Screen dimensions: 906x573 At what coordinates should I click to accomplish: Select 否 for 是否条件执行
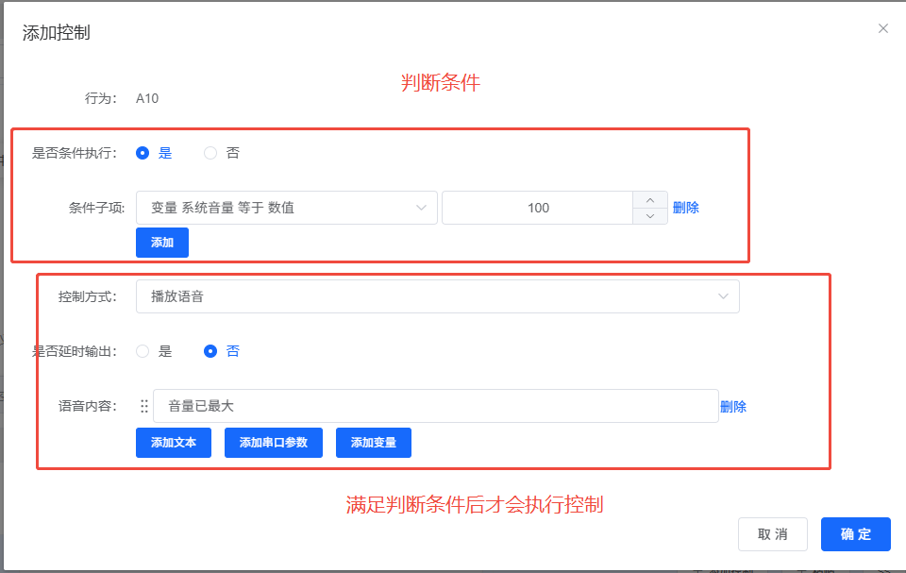pos(210,152)
